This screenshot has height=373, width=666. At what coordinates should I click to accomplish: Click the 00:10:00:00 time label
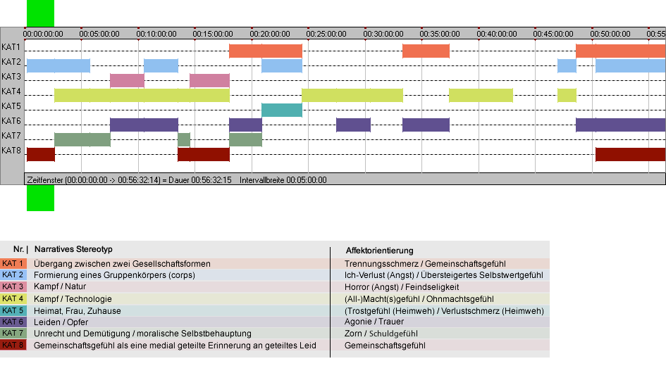point(156,34)
